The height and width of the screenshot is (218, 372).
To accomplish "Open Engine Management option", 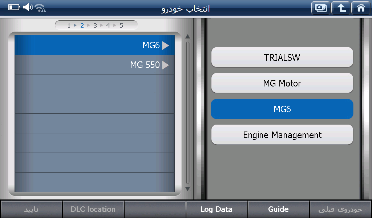I will click(x=282, y=135).
